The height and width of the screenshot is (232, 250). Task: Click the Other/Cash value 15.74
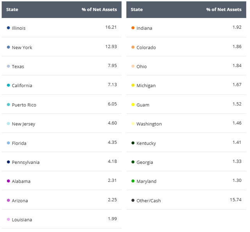pos(236,199)
